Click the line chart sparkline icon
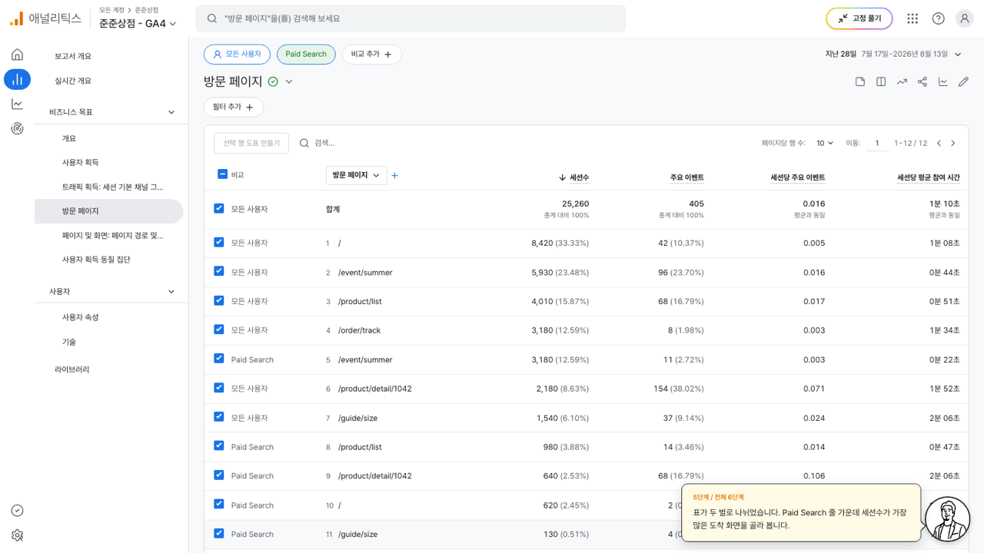This screenshot has height=553, width=984. [943, 81]
